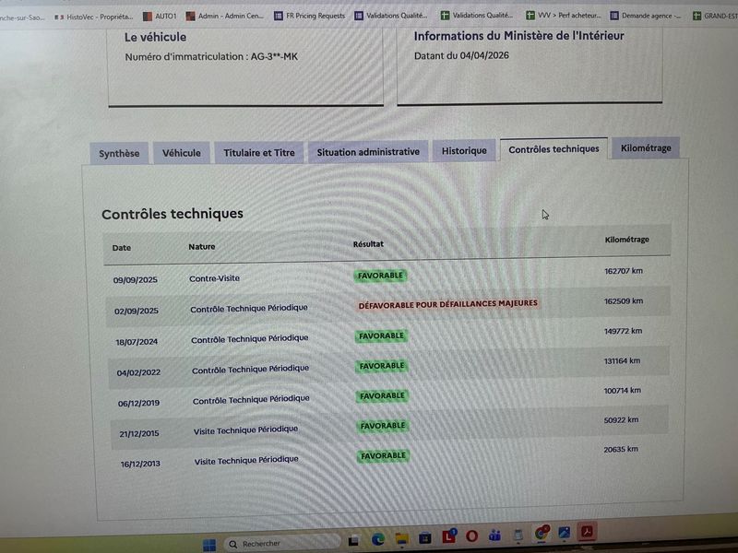The width and height of the screenshot is (738, 553).
Task: Switch to the Kilométrage tab
Action: point(646,148)
